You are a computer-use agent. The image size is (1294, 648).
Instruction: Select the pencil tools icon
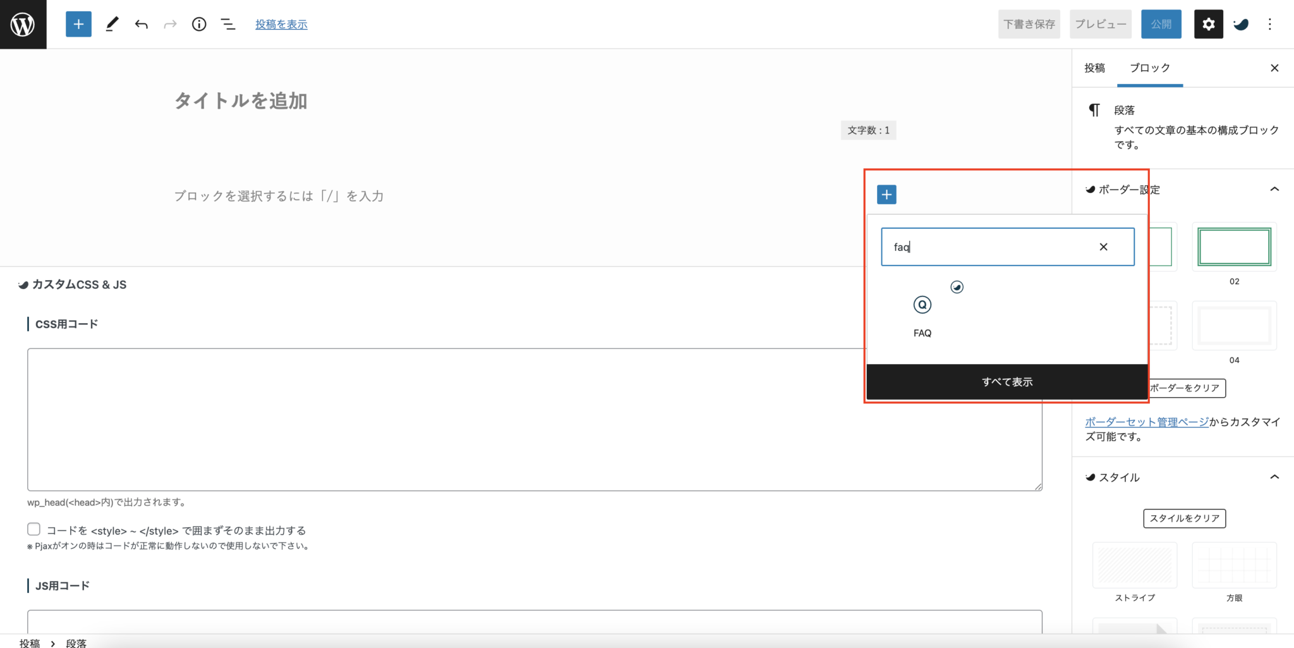click(112, 24)
